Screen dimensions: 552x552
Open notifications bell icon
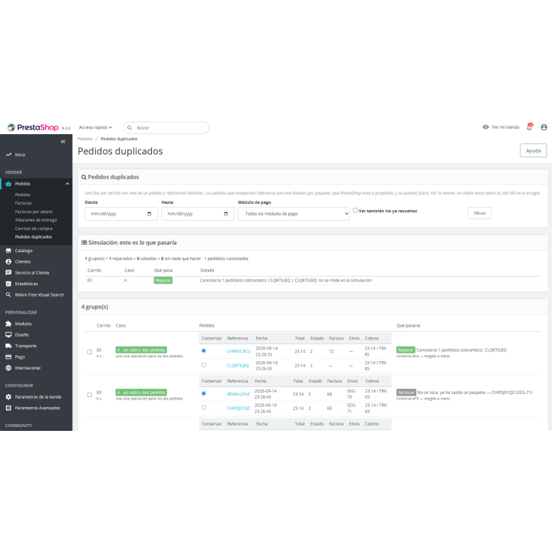coord(529,127)
